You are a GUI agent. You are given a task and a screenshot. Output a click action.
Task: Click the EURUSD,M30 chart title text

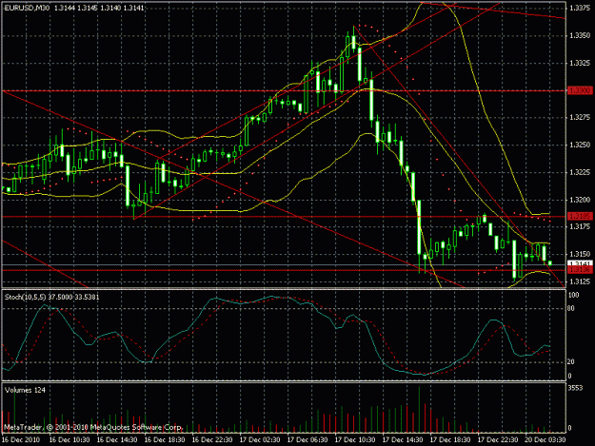coord(27,8)
